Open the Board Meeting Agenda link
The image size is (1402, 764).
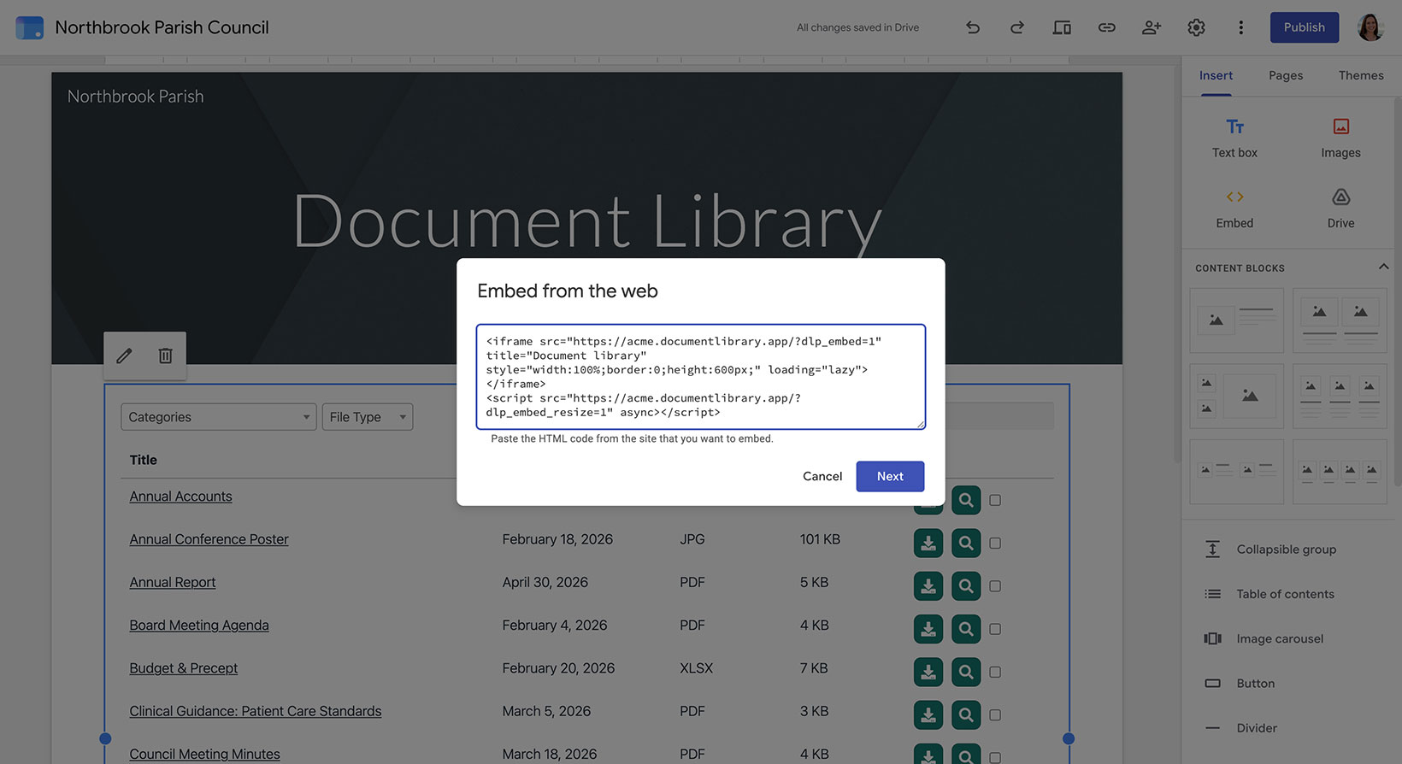(199, 626)
